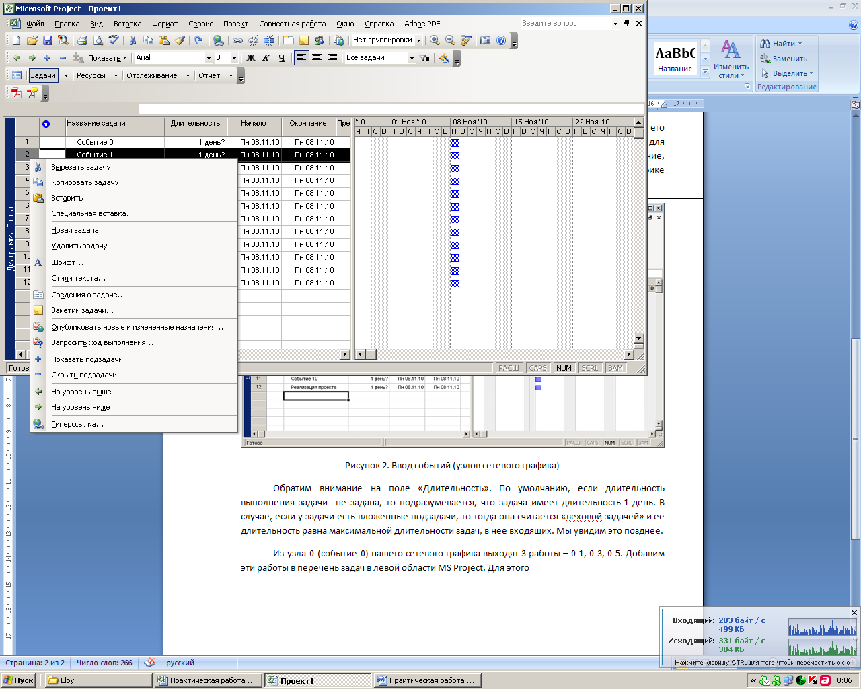Click the Gantt chart horizontal scrollbar track
The height and width of the screenshot is (689, 861).
point(494,355)
